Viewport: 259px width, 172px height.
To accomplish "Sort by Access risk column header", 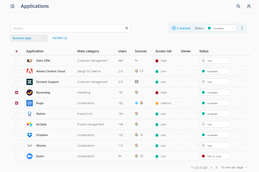I will point(163,51).
